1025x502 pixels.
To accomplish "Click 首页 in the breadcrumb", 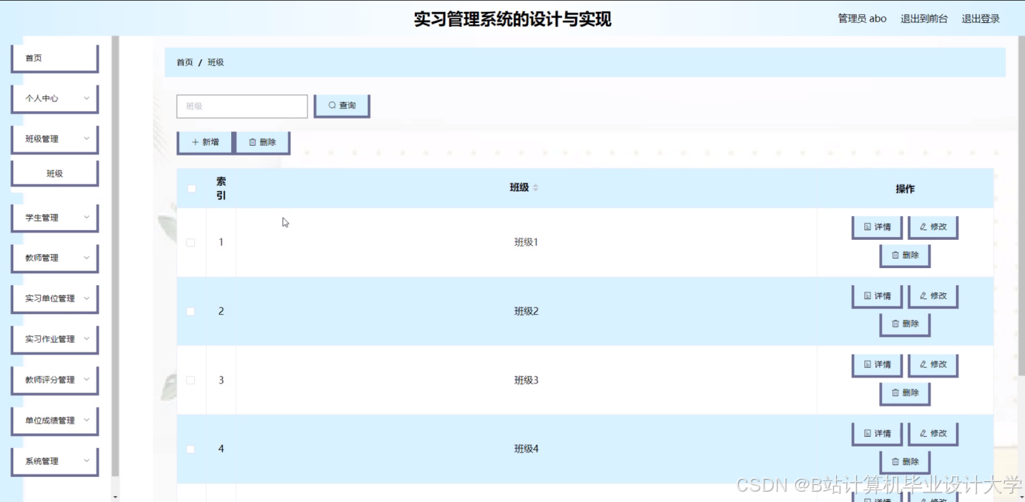I will (184, 62).
